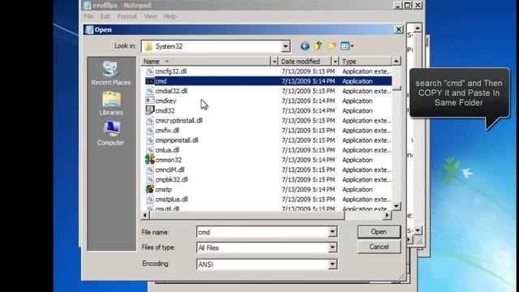
Task: Select the cmicryptinstall.dll file icon
Action: click(x=149, y=121)
